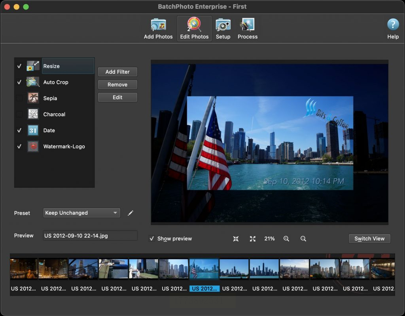Go to the Setup step

[x=223, y=29]
